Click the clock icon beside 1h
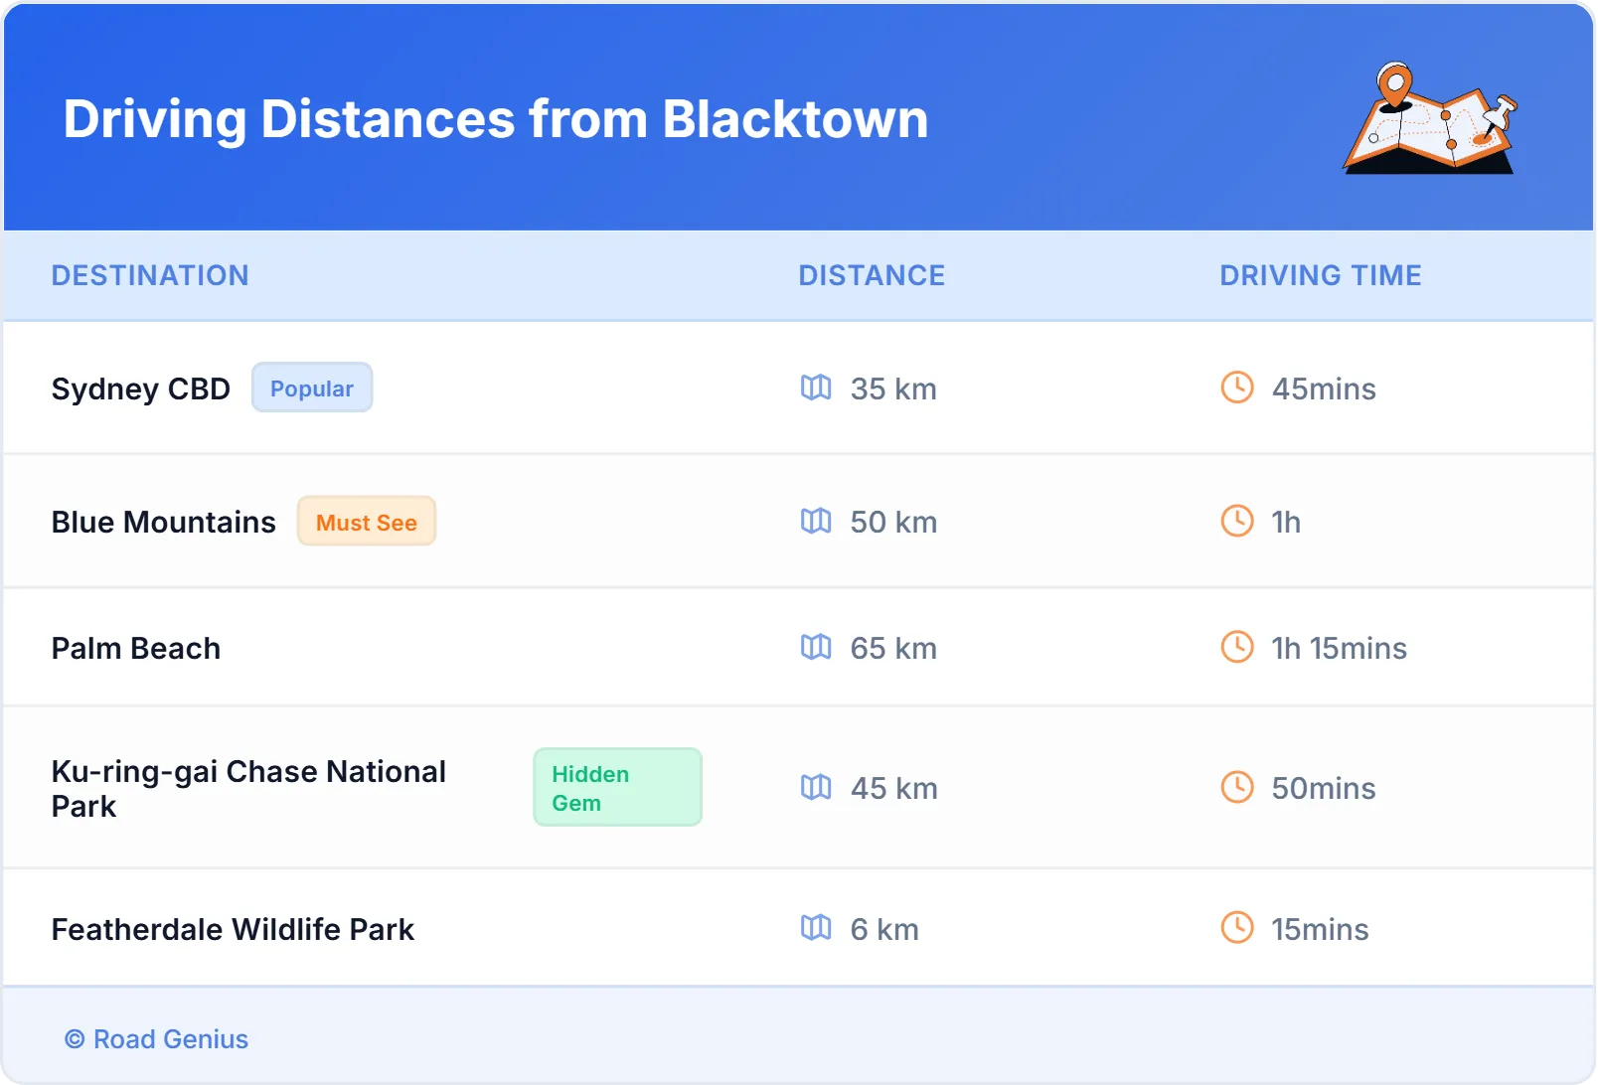 [1237, 521]
